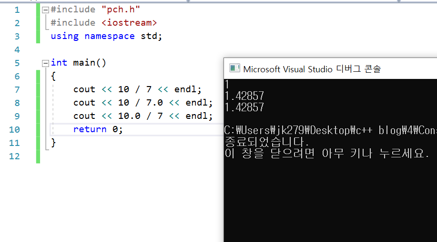Click the <iostream> header name
Image resolution: width=437 pixels, height=242 pixels.
[x=129, y=23]
